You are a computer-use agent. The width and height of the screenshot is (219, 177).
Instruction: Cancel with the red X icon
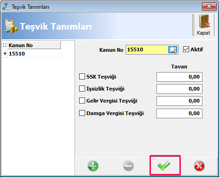[199, 166]
